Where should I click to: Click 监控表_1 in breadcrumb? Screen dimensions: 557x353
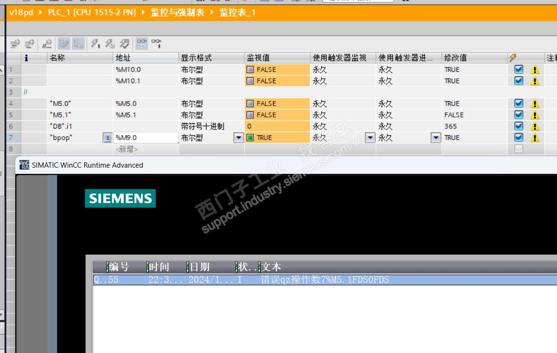click(237, 12)
